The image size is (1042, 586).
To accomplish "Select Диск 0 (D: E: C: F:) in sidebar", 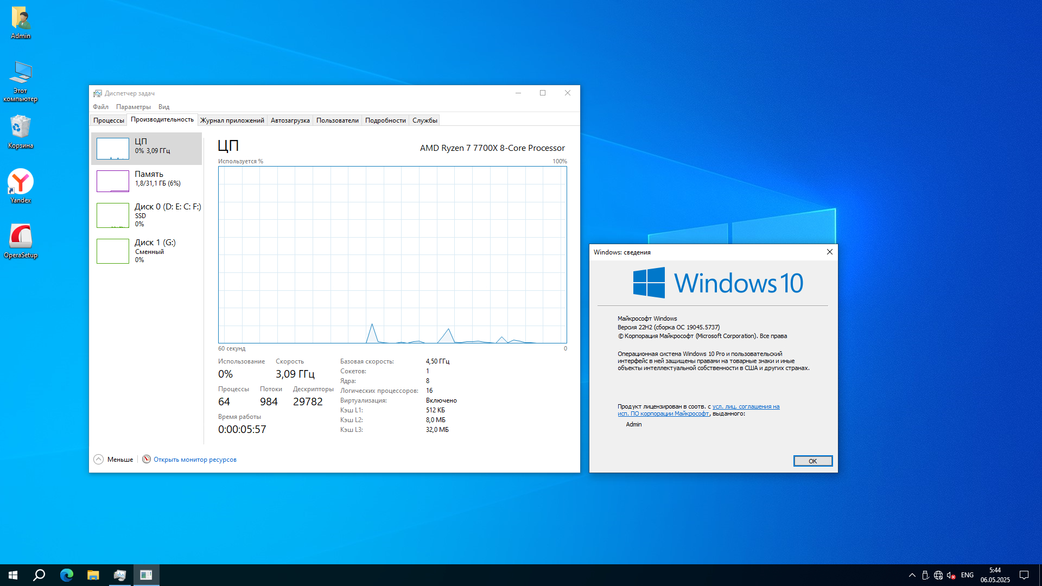I will click(x=148, y=215).
